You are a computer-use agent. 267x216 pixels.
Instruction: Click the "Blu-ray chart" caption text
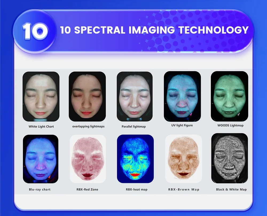40,189
